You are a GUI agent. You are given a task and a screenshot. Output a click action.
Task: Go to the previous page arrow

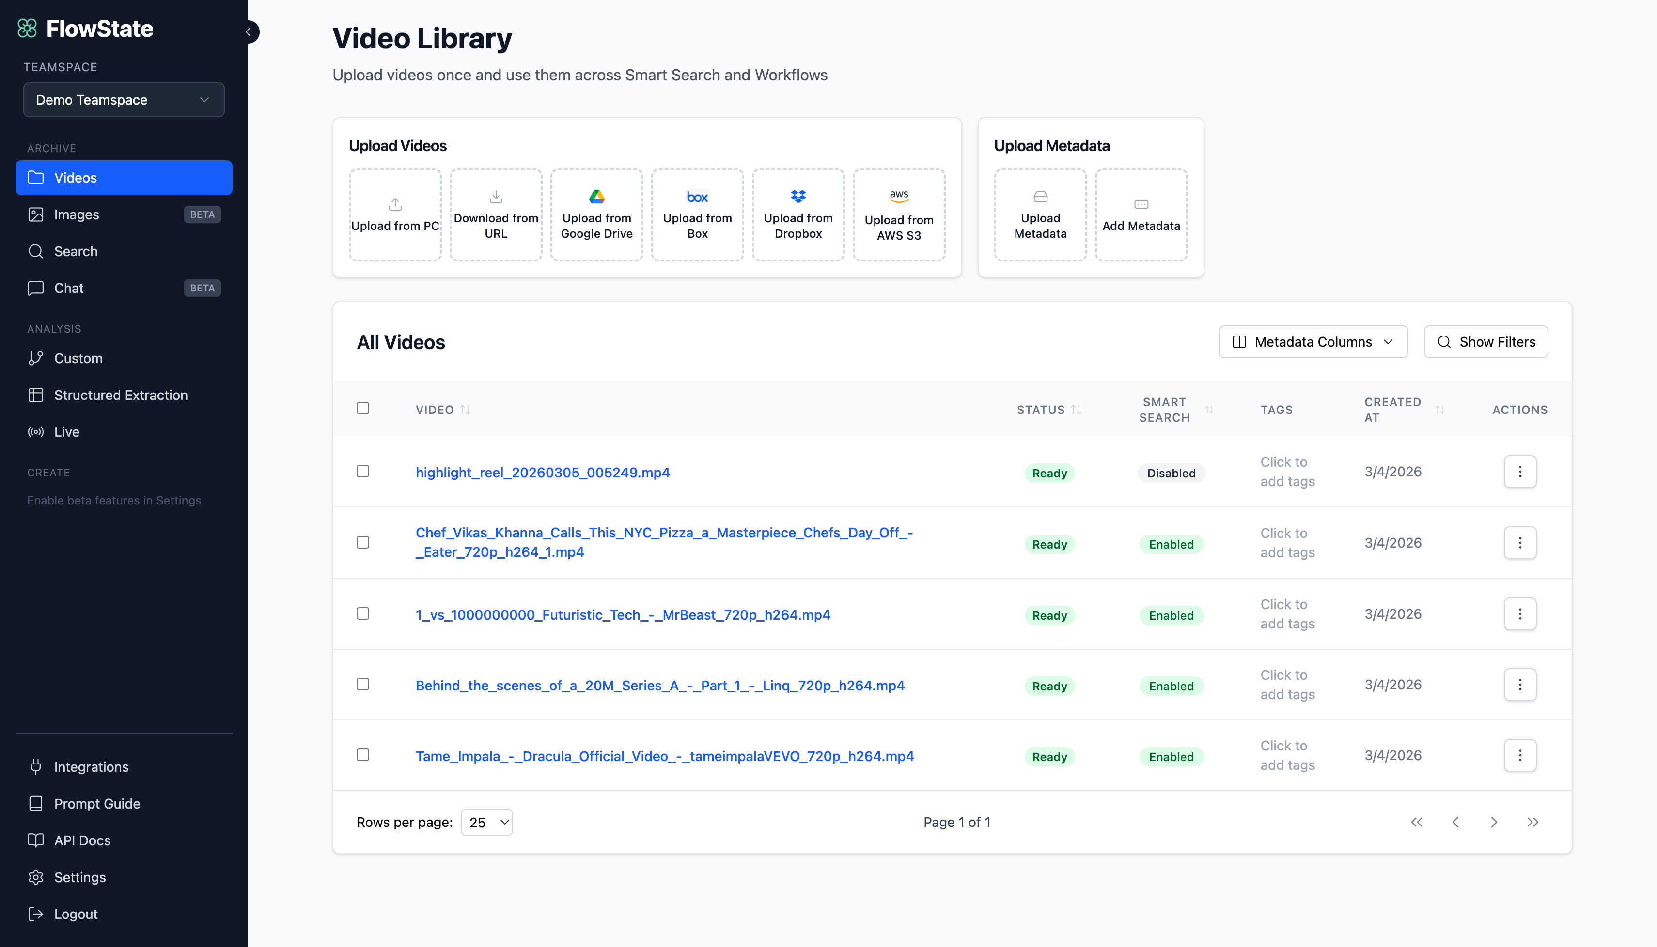click(1456, 822)
